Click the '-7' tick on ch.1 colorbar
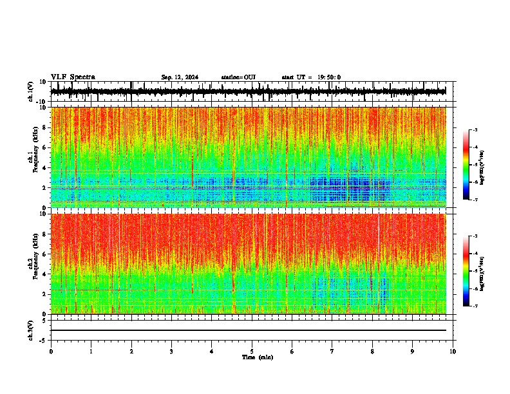The height and width of the screenshot is (394, 510). pyautogui.click(x=475, y=200)
